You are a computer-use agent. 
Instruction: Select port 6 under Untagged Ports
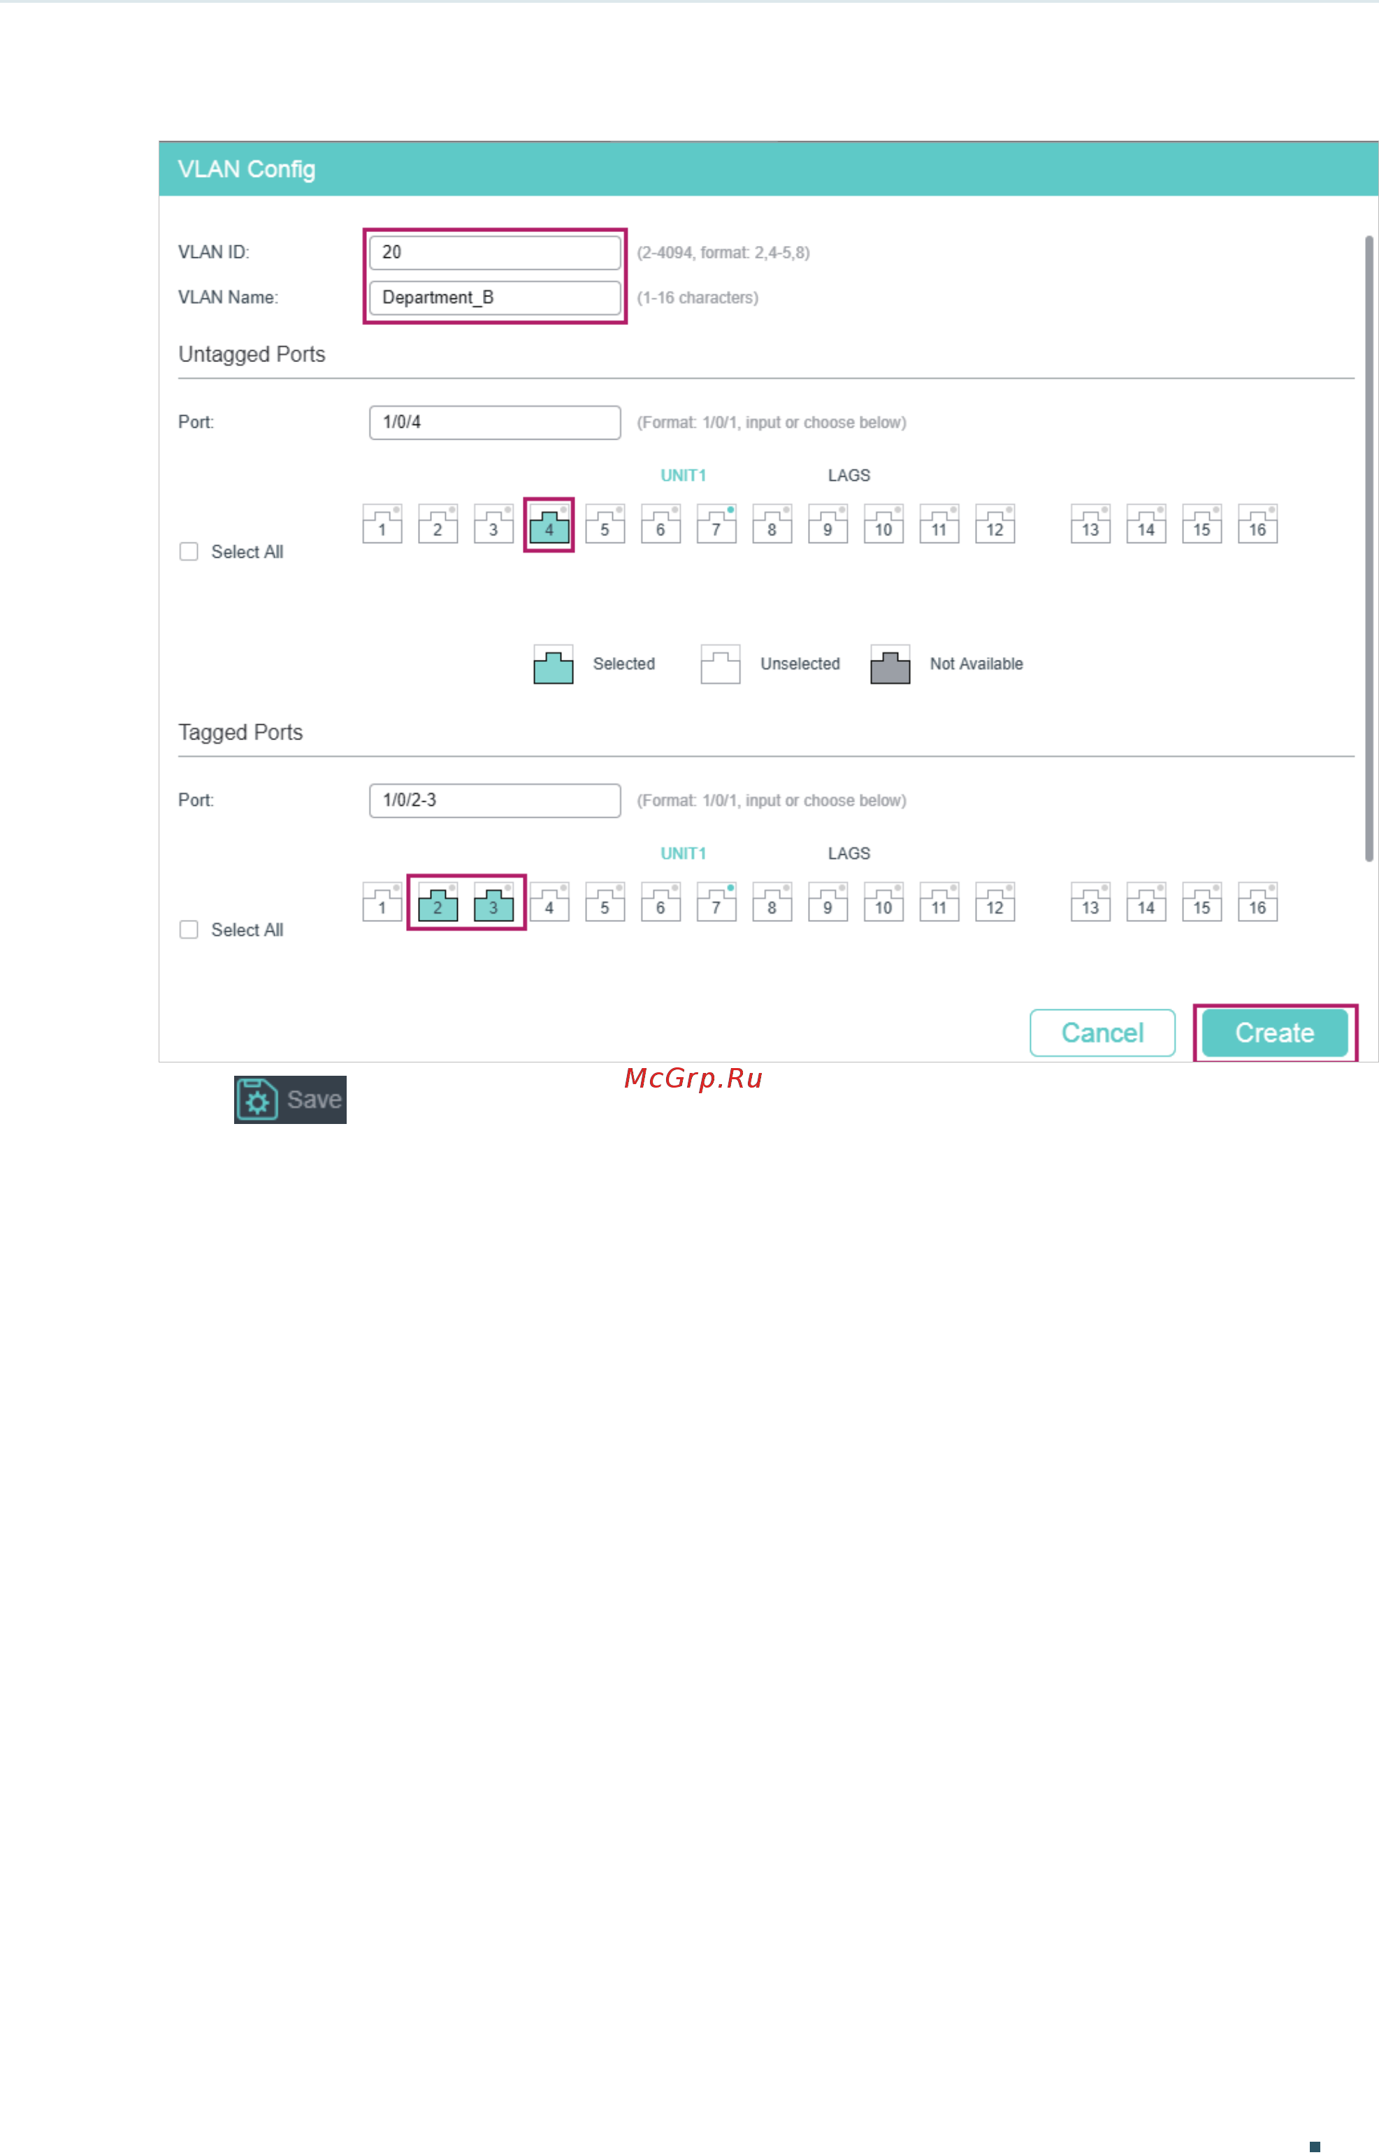661,524
